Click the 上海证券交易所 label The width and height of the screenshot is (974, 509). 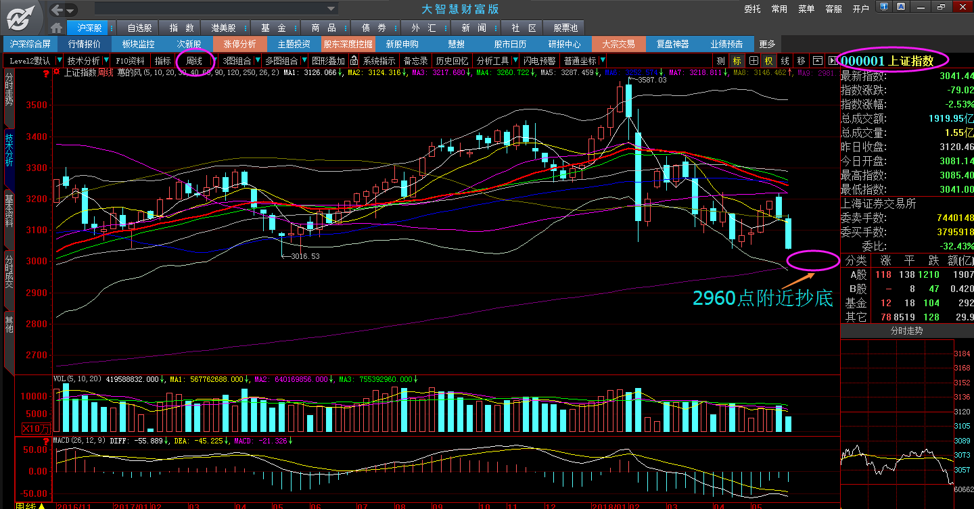(x=879, y=203)
